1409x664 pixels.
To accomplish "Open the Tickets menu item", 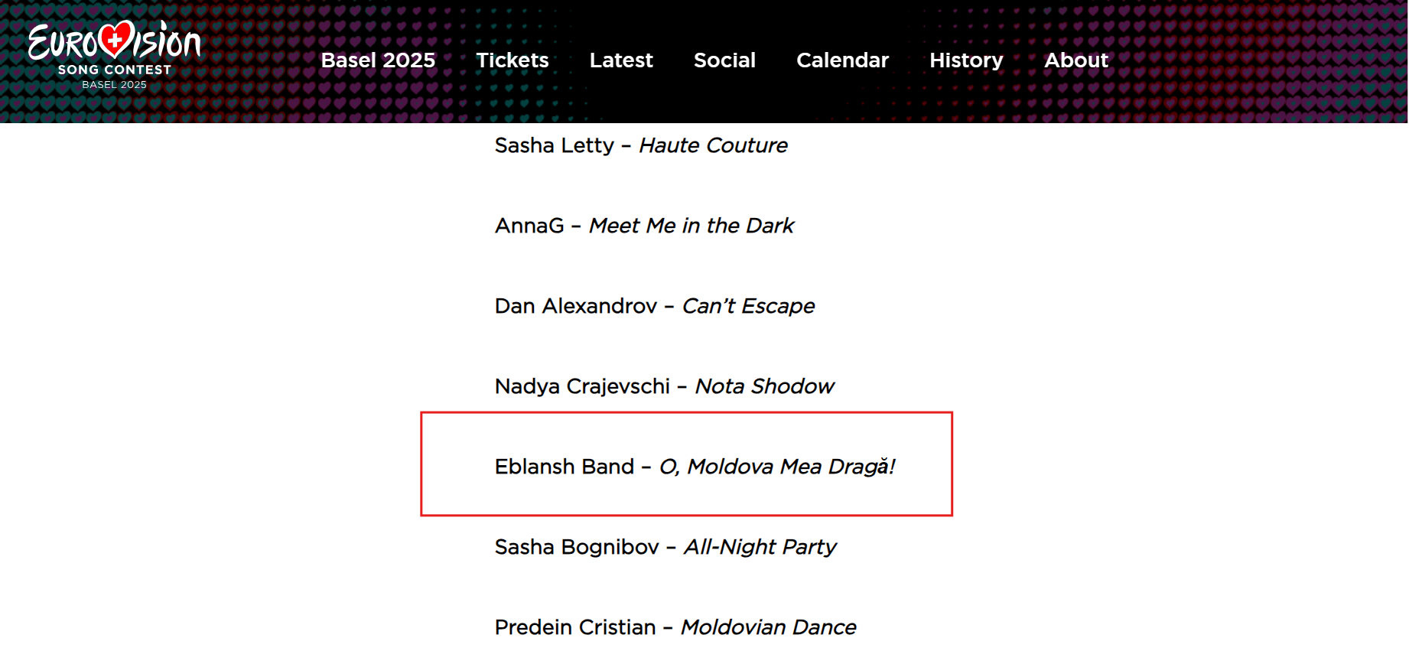I will tap(513, 60).
